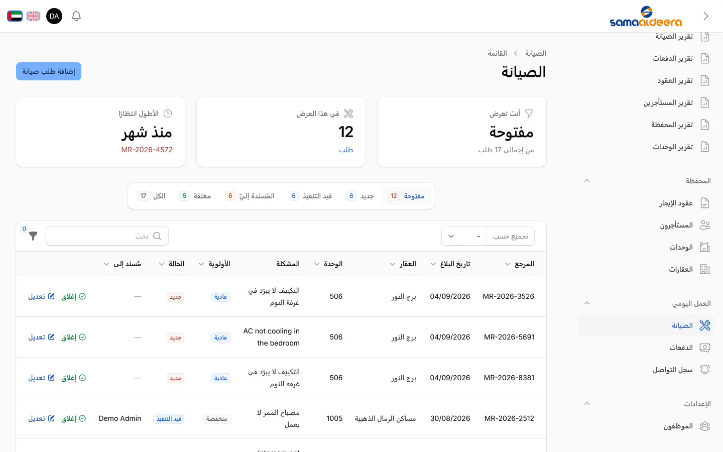
Task: Switch language to Arabic via UAE flag
Action: coord(15,16)
